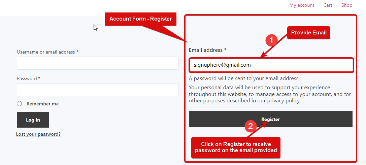
Task: Click the Email address * field label
Action: pos(207,50)
